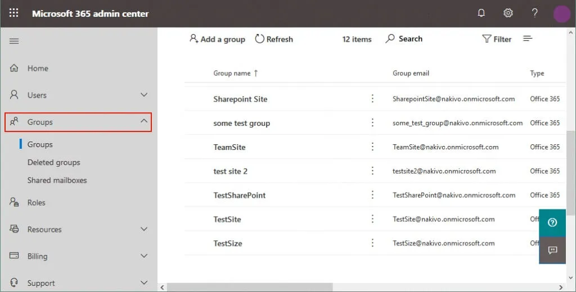Open the feedback chat widget button
Viewport: 576px width, 292px height.
pyautogui.click(x=552, y=250)
